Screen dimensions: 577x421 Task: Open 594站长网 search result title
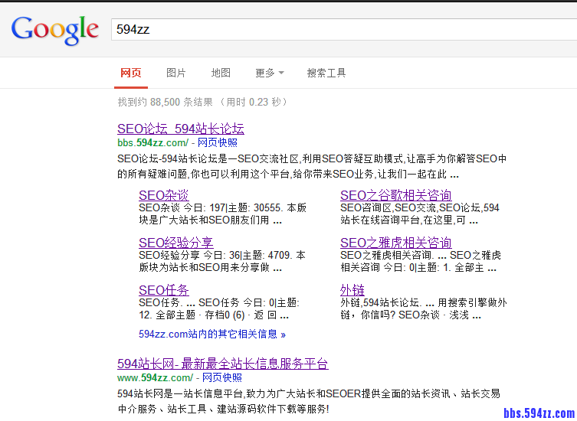point(222,364)
